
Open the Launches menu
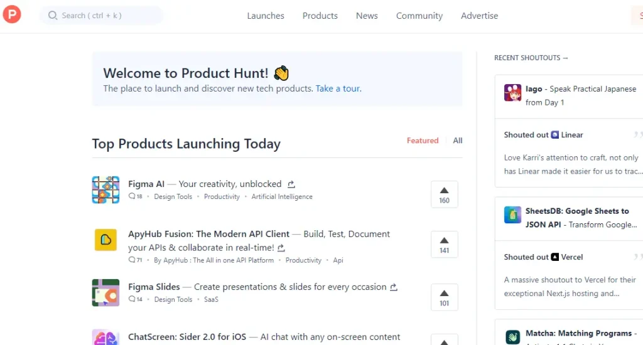point(266,16)
